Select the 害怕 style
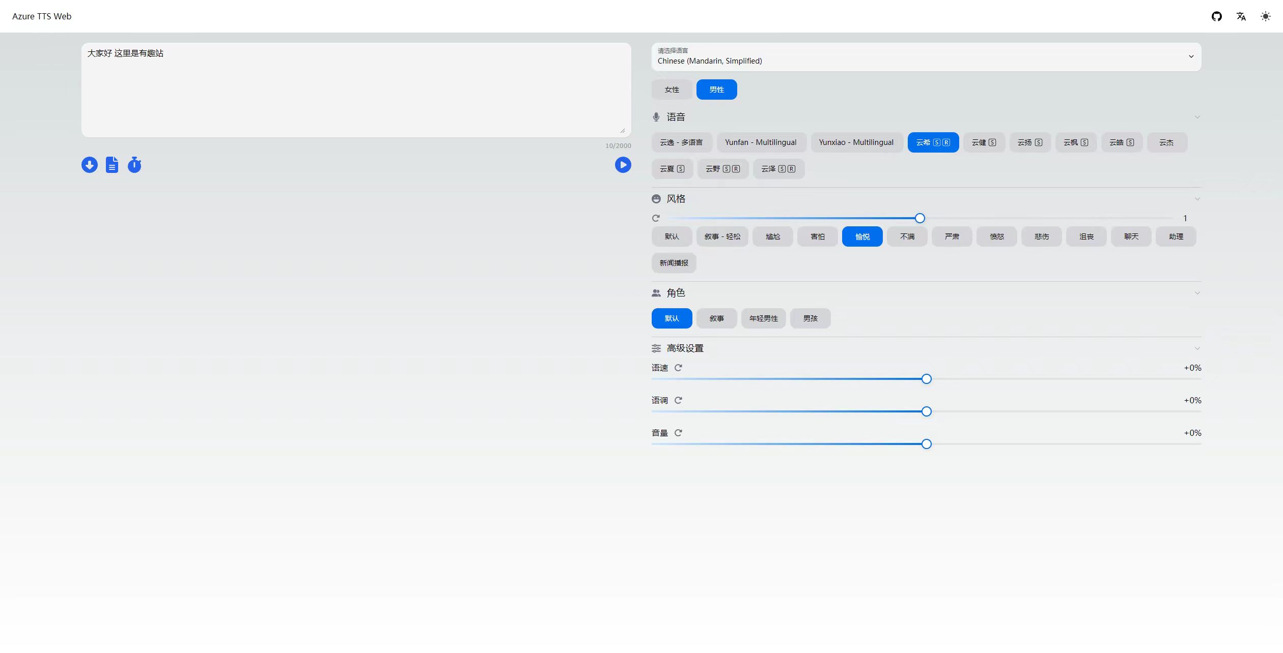This screenshot has width=1283, height=653. point(818,236)
